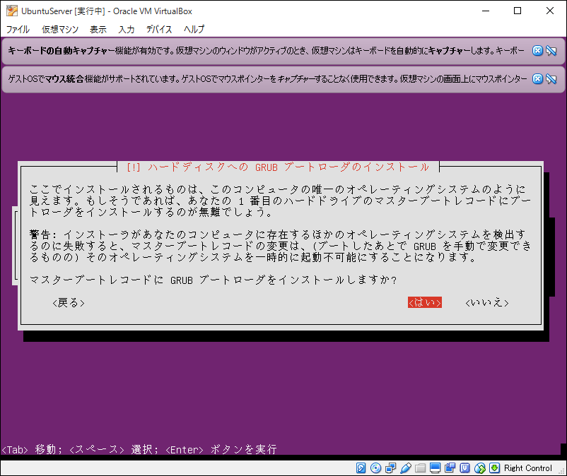Suppress future keyboard capture messages
This screenshot has width=567, height=476.
[551, 51]
